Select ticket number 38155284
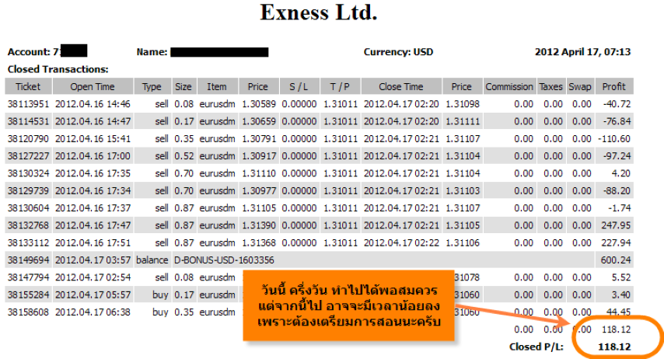Screen dimensions: 664x359 pyautogui.click(x=28, y=295)
